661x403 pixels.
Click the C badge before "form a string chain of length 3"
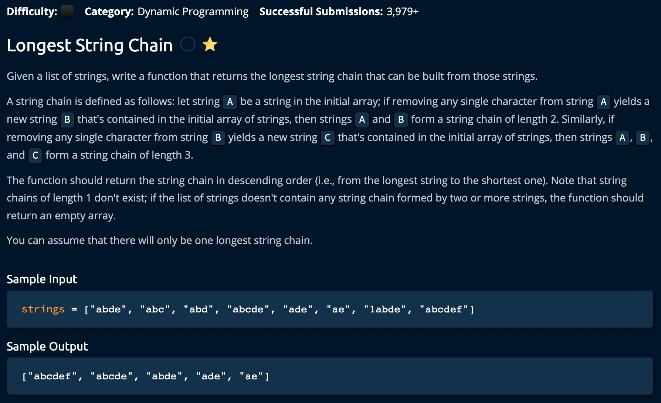(35, 155)
